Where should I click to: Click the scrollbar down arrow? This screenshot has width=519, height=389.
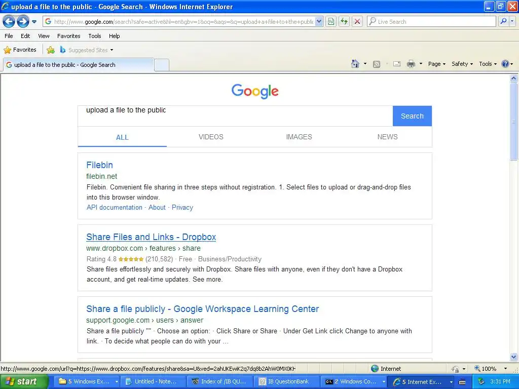pos(514,357)
